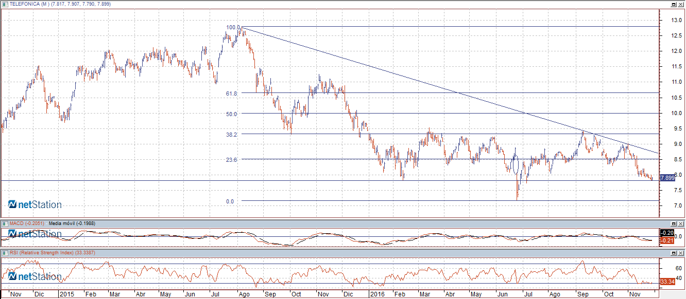
Task: Click the current price tag 7.899
Action: pyautogui.click(x=667, y=178)
